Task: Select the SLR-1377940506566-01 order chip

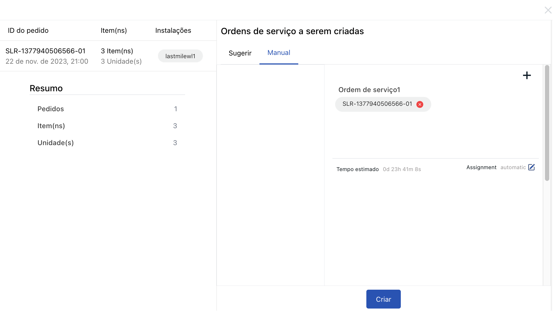Action: pyautogui.click(x=377, y=104)
